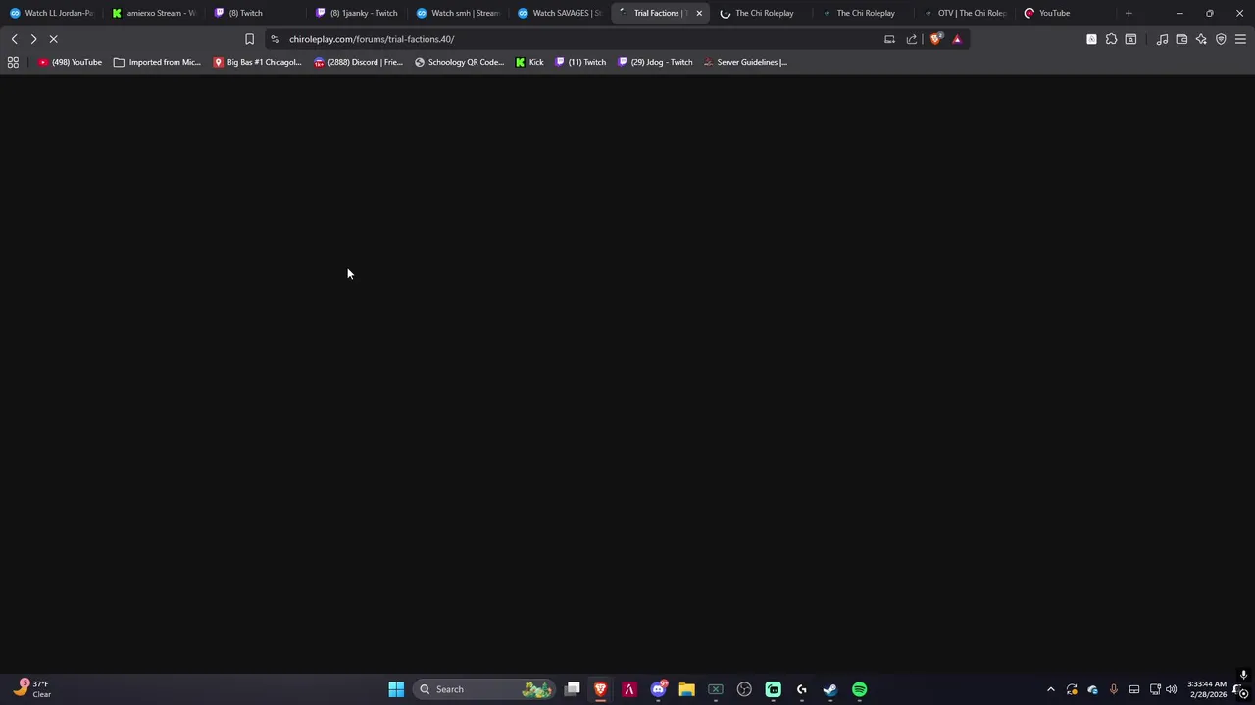The height and width of the screenshot is (705, 1255).
Task: Open the (498) YouTube bookmark
Action: pyautogui.click(x=70, y=62)
